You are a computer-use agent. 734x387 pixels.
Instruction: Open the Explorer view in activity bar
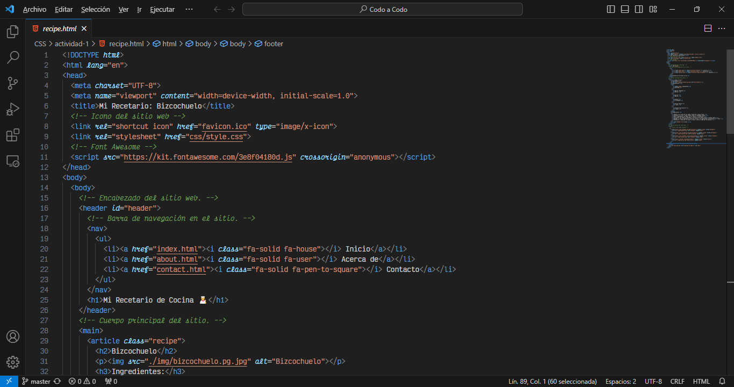[x=13, y=32]
